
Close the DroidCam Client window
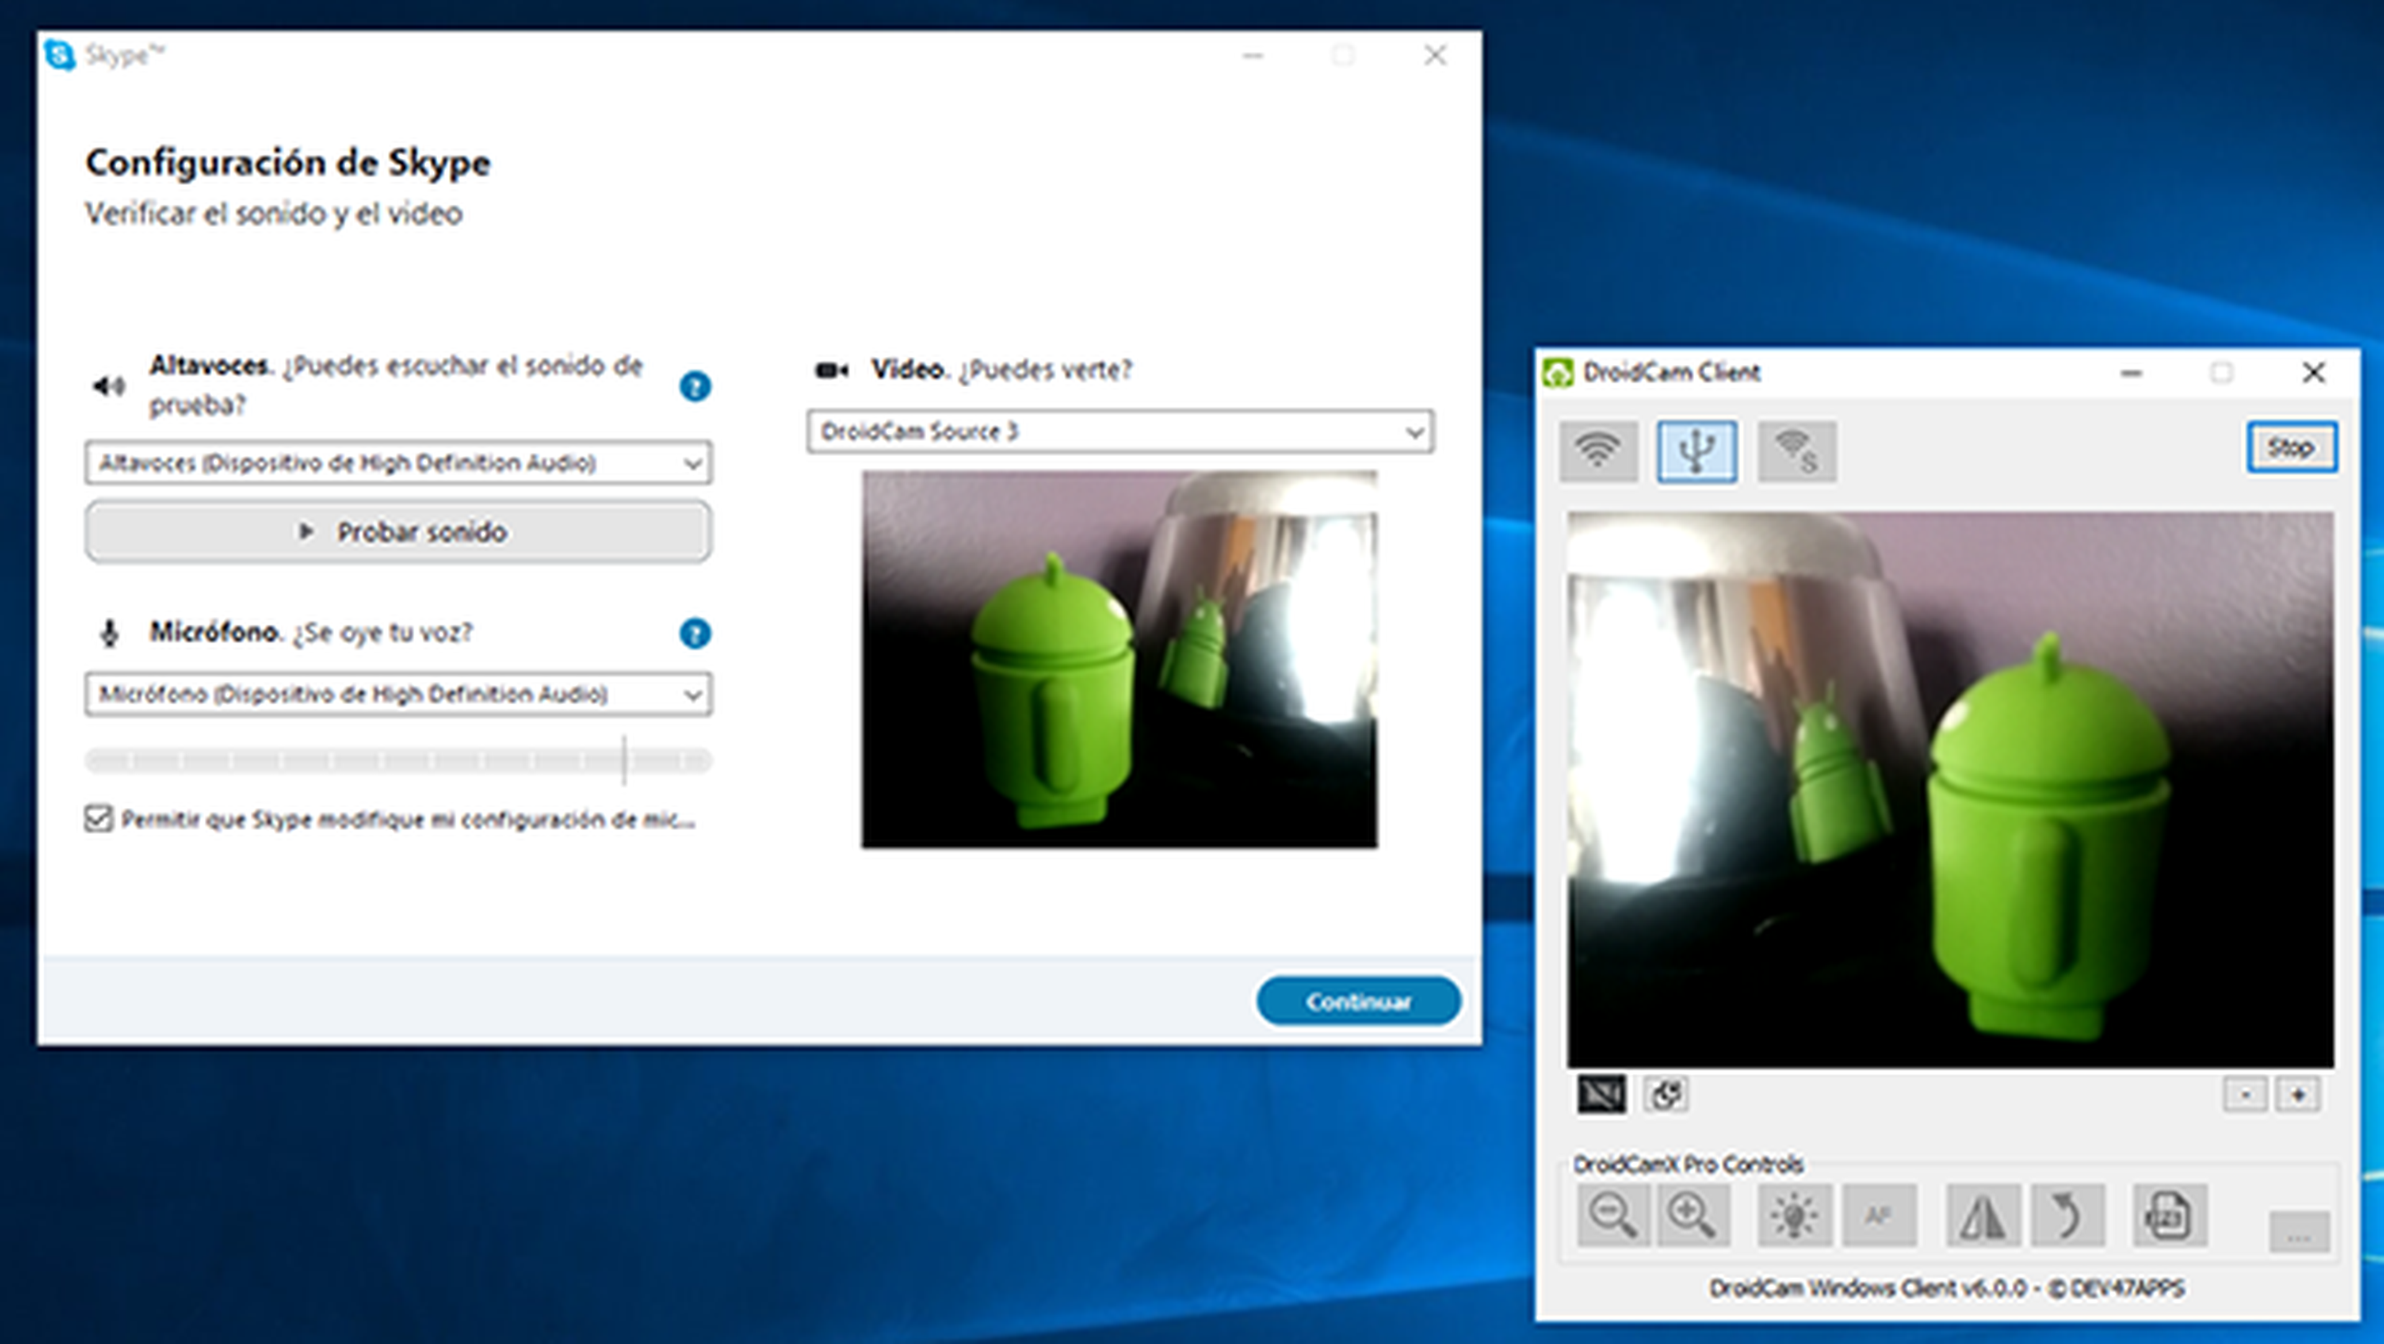tap(2314, 373)
